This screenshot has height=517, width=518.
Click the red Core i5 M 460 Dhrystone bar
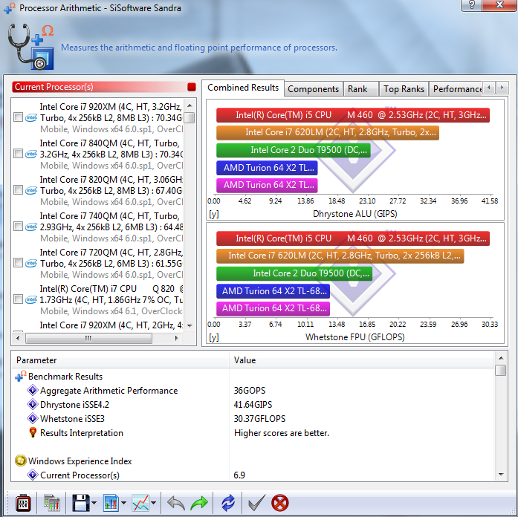(353, 115)
